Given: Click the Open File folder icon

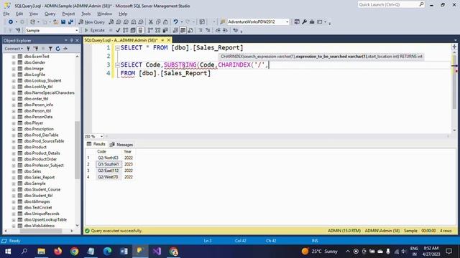Looking at the screenshot, I should 55,22.
